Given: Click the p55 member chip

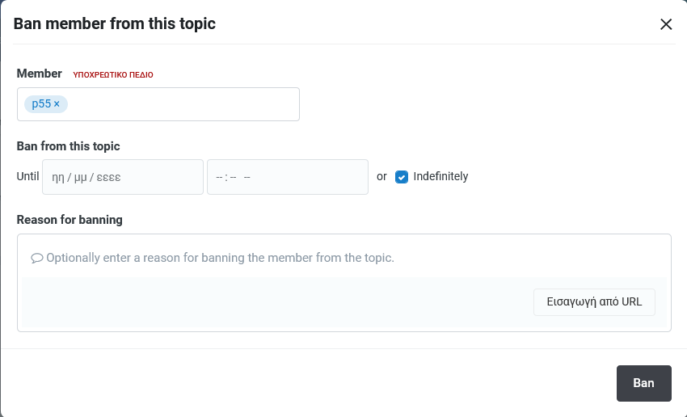Looking at the screenshot, I should point(41,104).
